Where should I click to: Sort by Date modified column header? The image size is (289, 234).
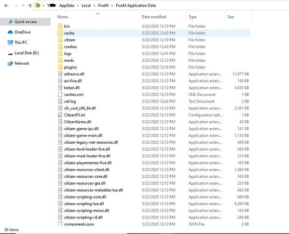click(154, 17)
